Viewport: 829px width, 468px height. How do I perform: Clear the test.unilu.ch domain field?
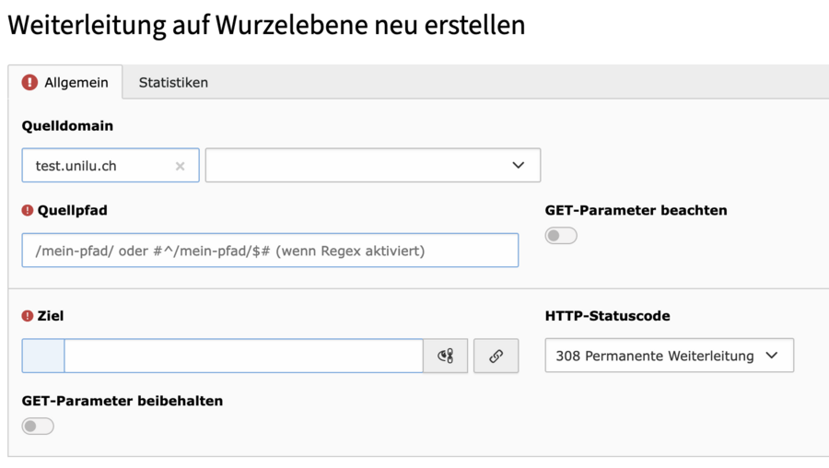pyautogui.click(x=180, y=166)
